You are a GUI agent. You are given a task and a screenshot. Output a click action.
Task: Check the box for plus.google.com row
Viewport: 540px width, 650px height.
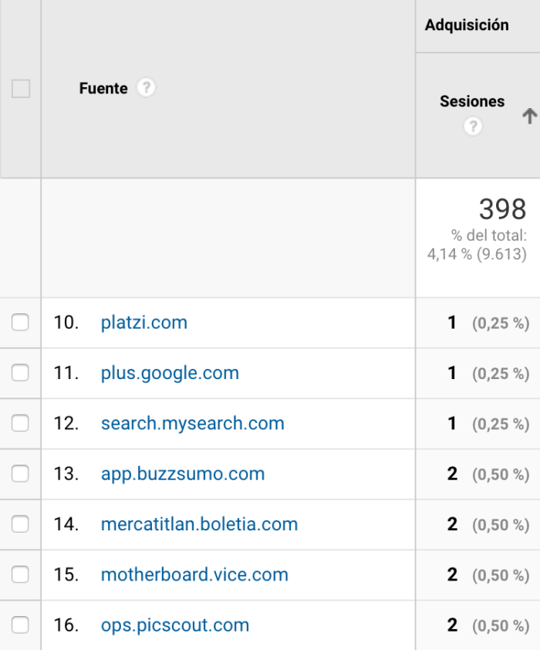tap(20, 373)
